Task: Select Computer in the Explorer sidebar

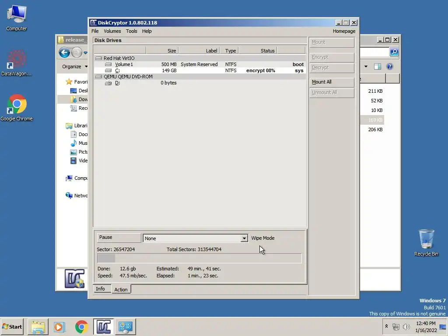Action: [77, 178]
